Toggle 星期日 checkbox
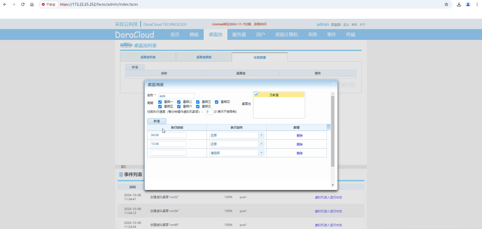Screen dimensions: 482x229 (x=198, y=107)
